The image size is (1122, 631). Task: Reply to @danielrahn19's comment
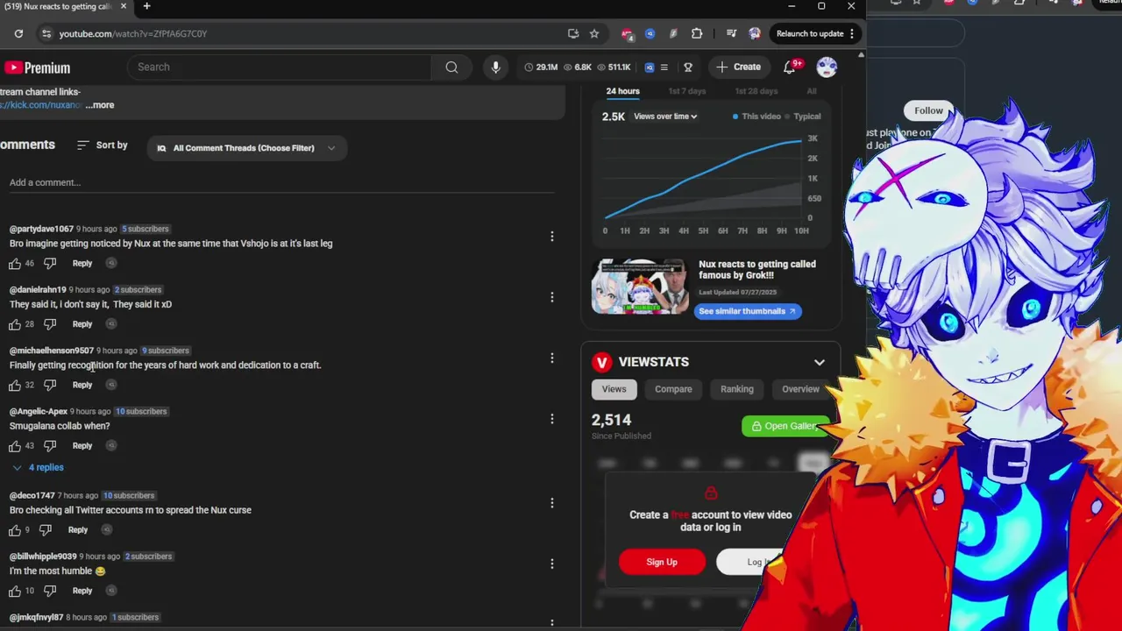click(x=82, y=324)
